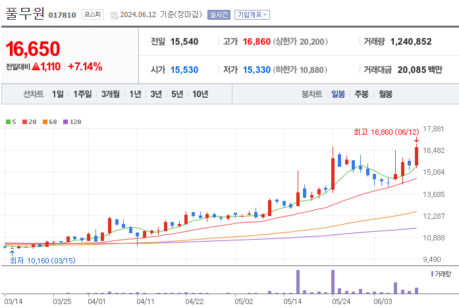459x308 pixels.
Task: Click the 코스피 market label
Action: tap(92, 14)
